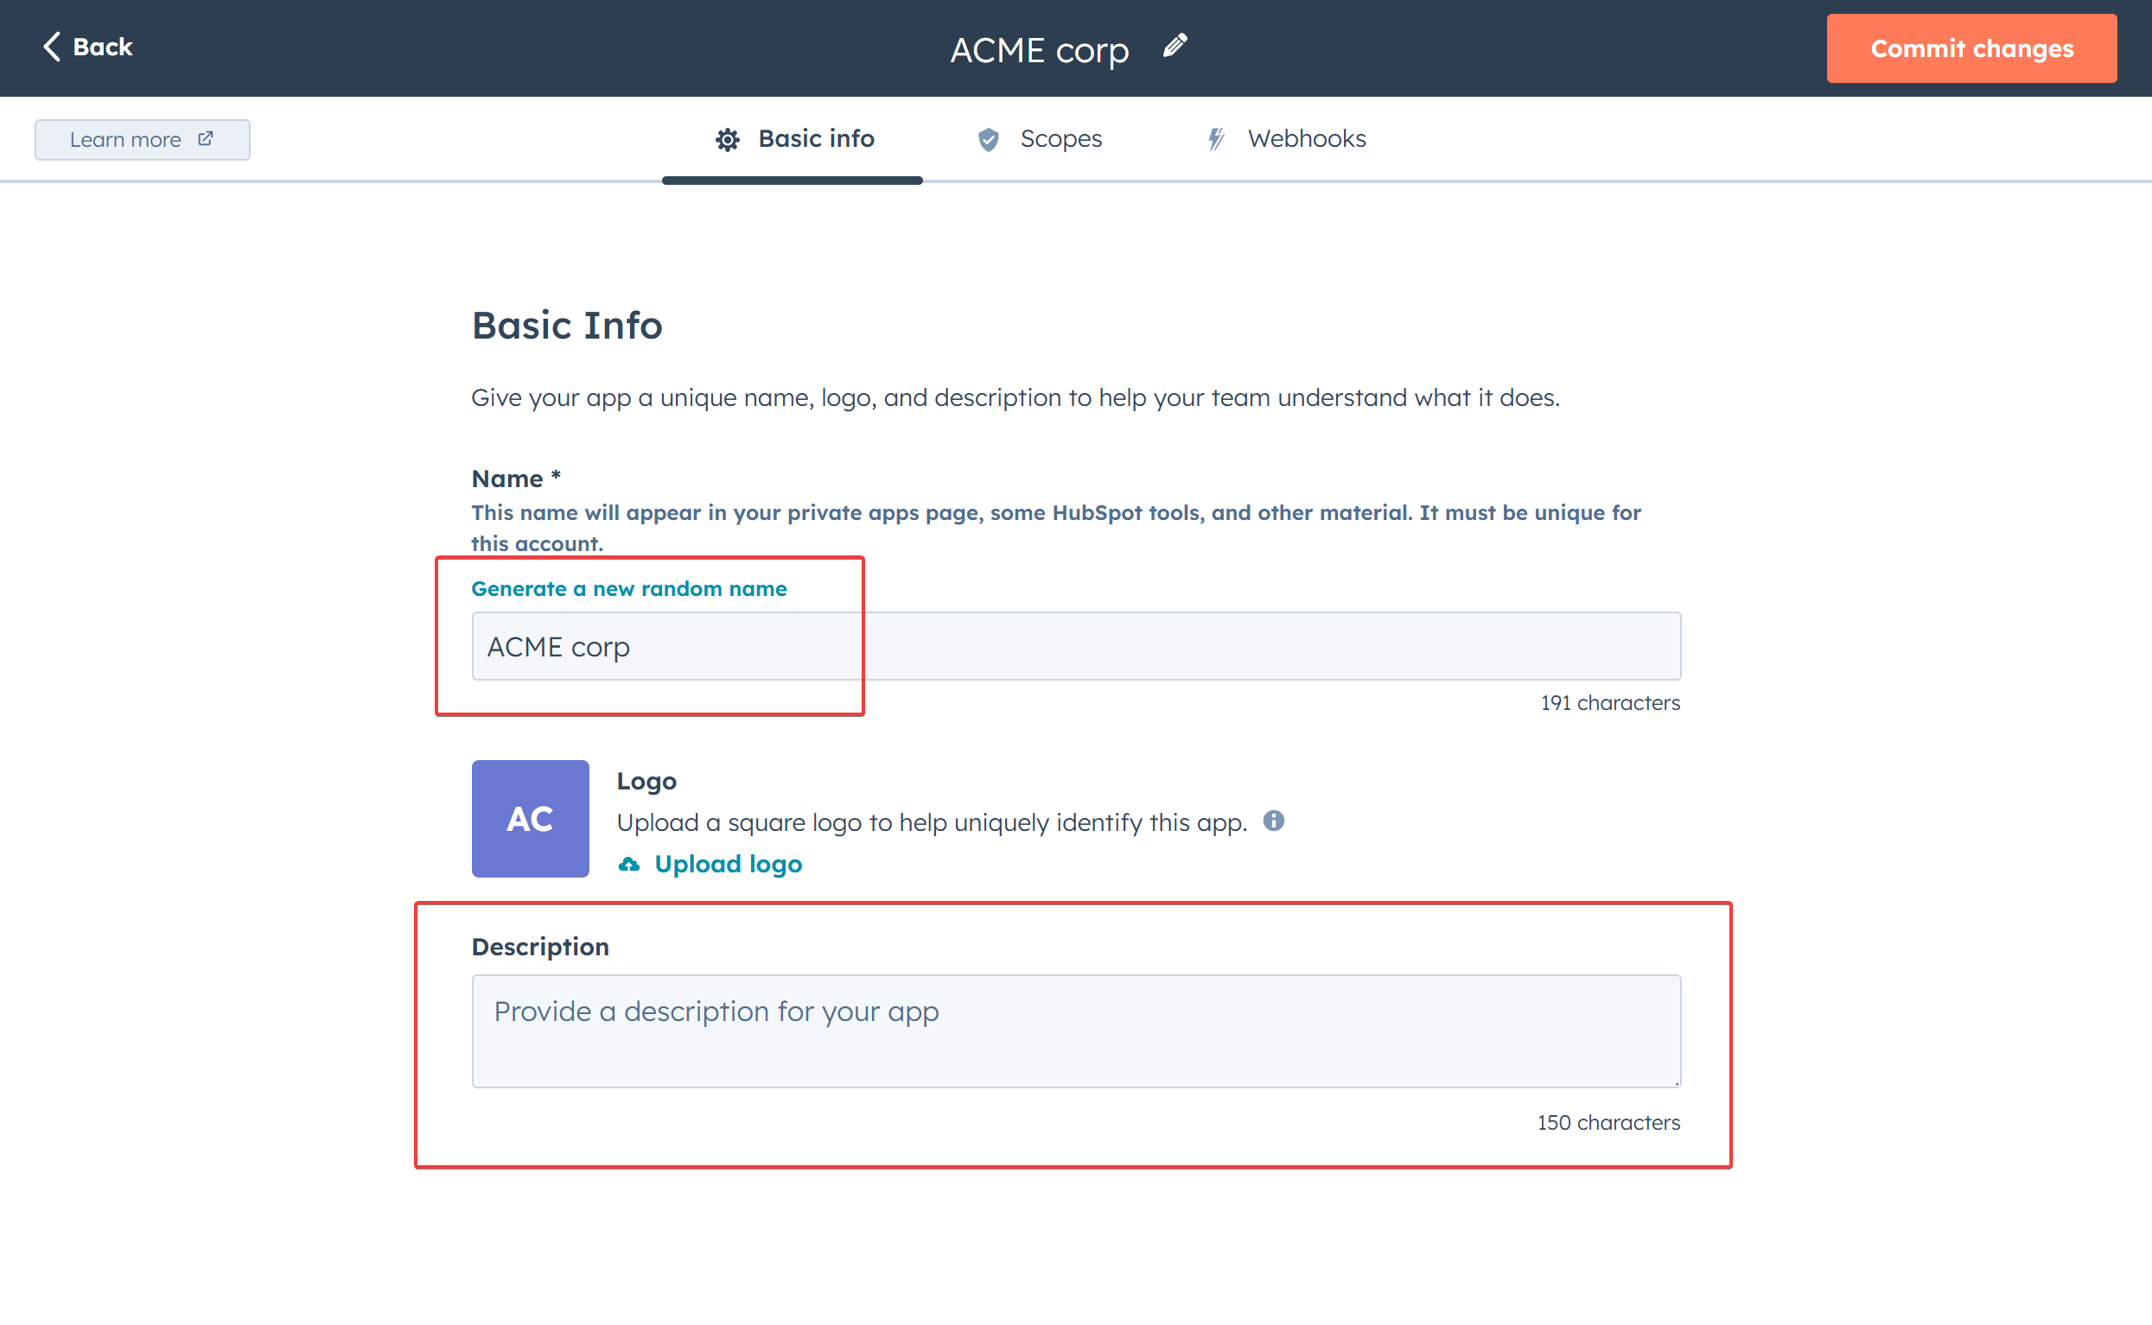Go Back to previous page
The height and width of the screenshot is (1325, 2152).
[x=86, y=47]
